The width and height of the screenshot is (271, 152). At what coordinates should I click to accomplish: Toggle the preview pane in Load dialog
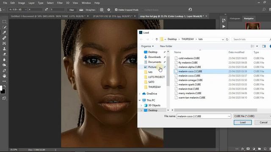pyautogui.click(x=264, y=46)
